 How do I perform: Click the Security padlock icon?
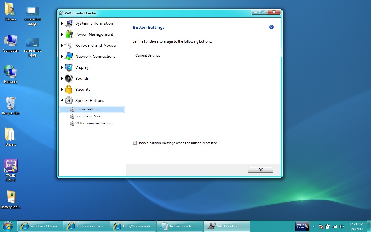click(x=69, y=89)
